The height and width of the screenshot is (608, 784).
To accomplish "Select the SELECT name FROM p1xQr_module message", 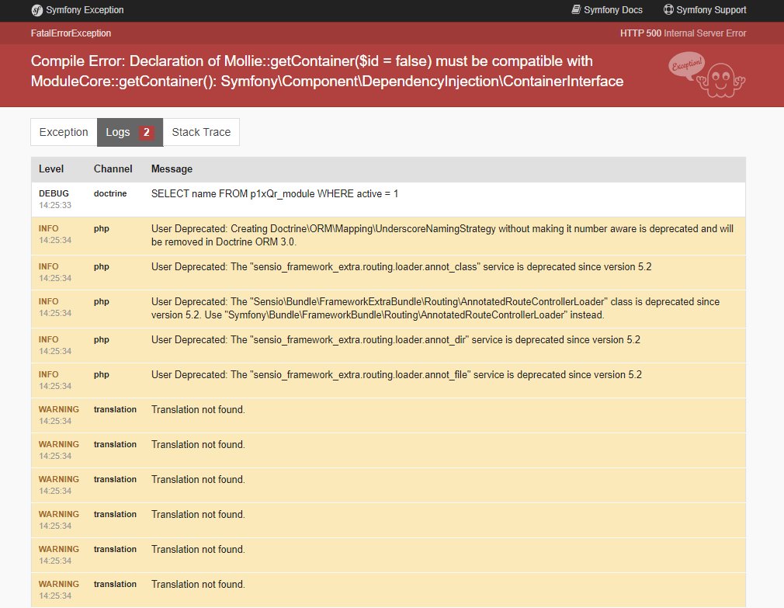I will (275, 193).
